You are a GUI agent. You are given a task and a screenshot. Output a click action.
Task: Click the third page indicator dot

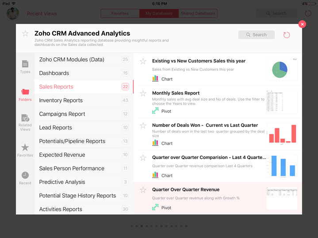tap(142, 226)
